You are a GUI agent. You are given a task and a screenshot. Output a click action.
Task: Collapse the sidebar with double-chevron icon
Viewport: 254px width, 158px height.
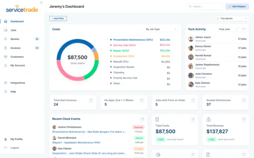tap(41, 3)
